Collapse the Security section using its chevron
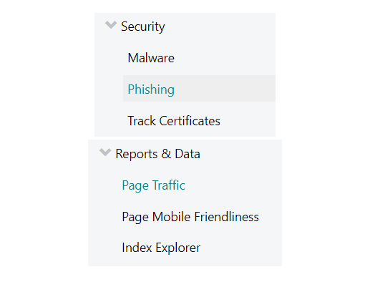This screenshot has height=282, width=375. pyautogui.click(x=111, y=24)
